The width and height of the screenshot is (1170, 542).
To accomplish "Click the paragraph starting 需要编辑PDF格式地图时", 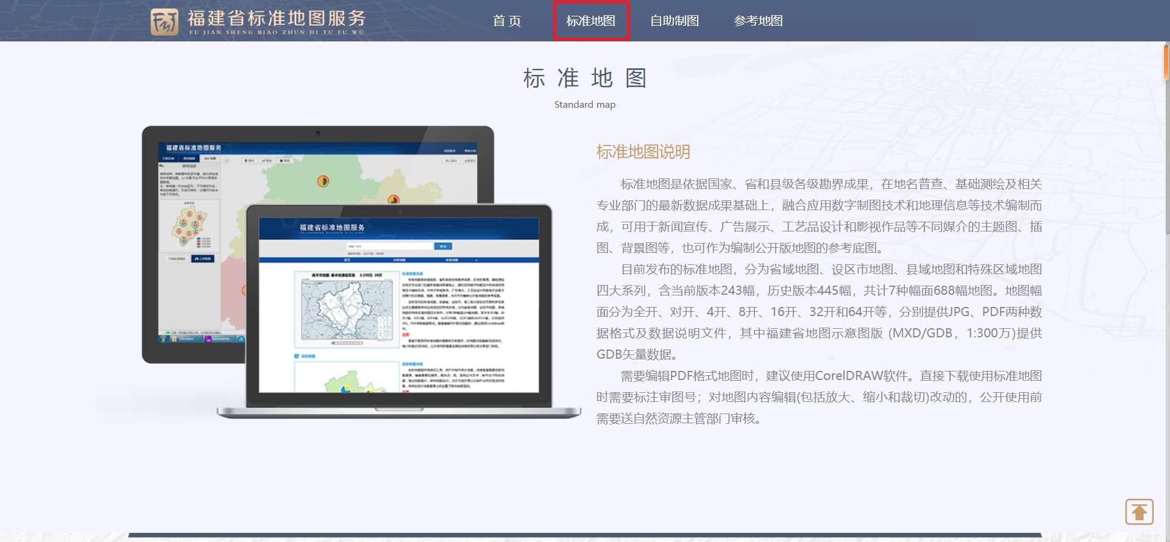I will click(x=819, y=397).
